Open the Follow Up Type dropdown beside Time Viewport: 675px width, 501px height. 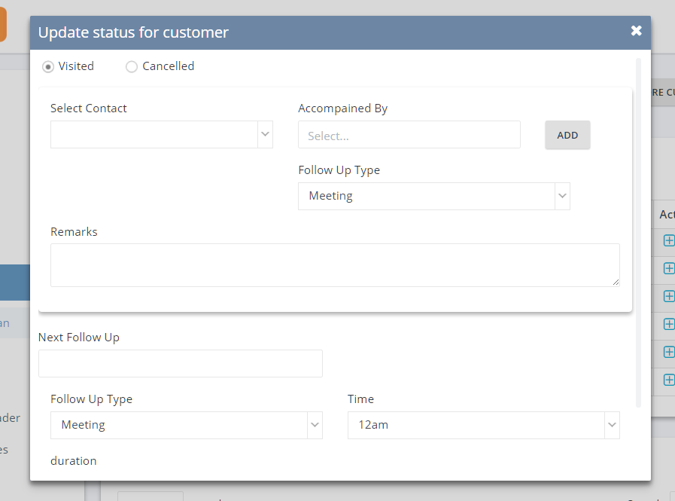(x=187, y=425)
